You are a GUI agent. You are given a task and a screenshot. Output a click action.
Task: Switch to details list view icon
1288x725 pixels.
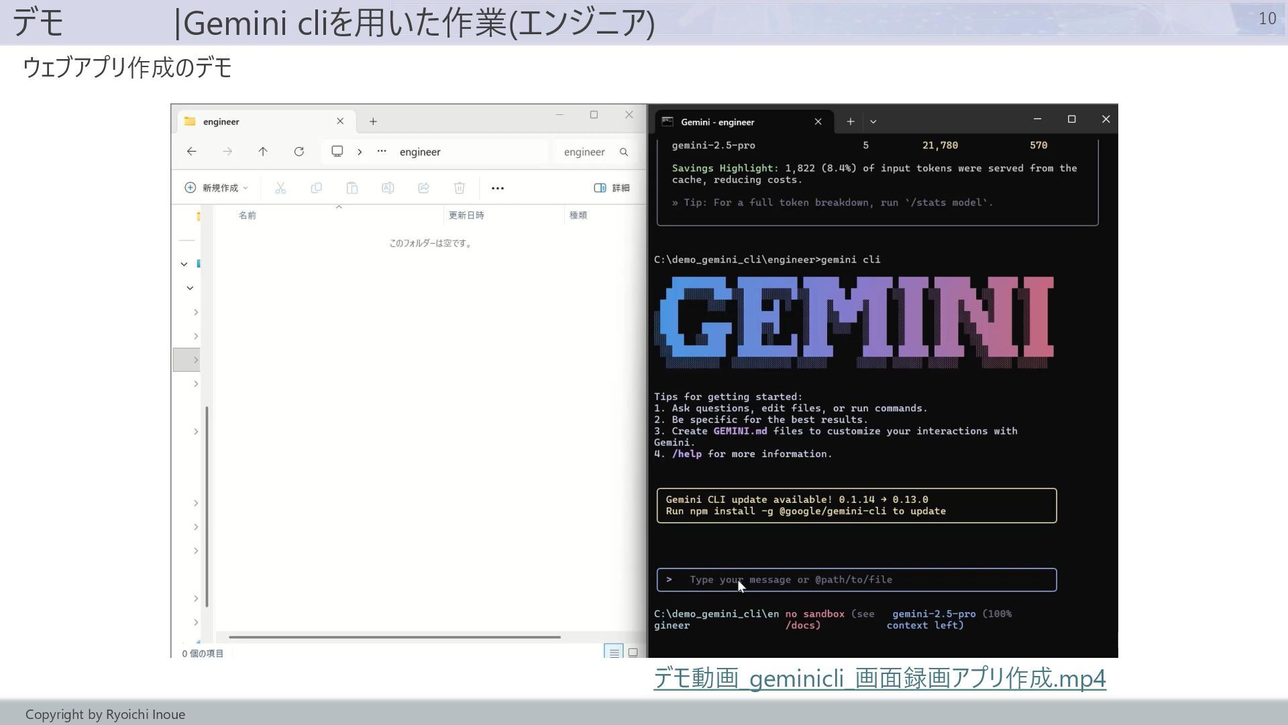613,652
